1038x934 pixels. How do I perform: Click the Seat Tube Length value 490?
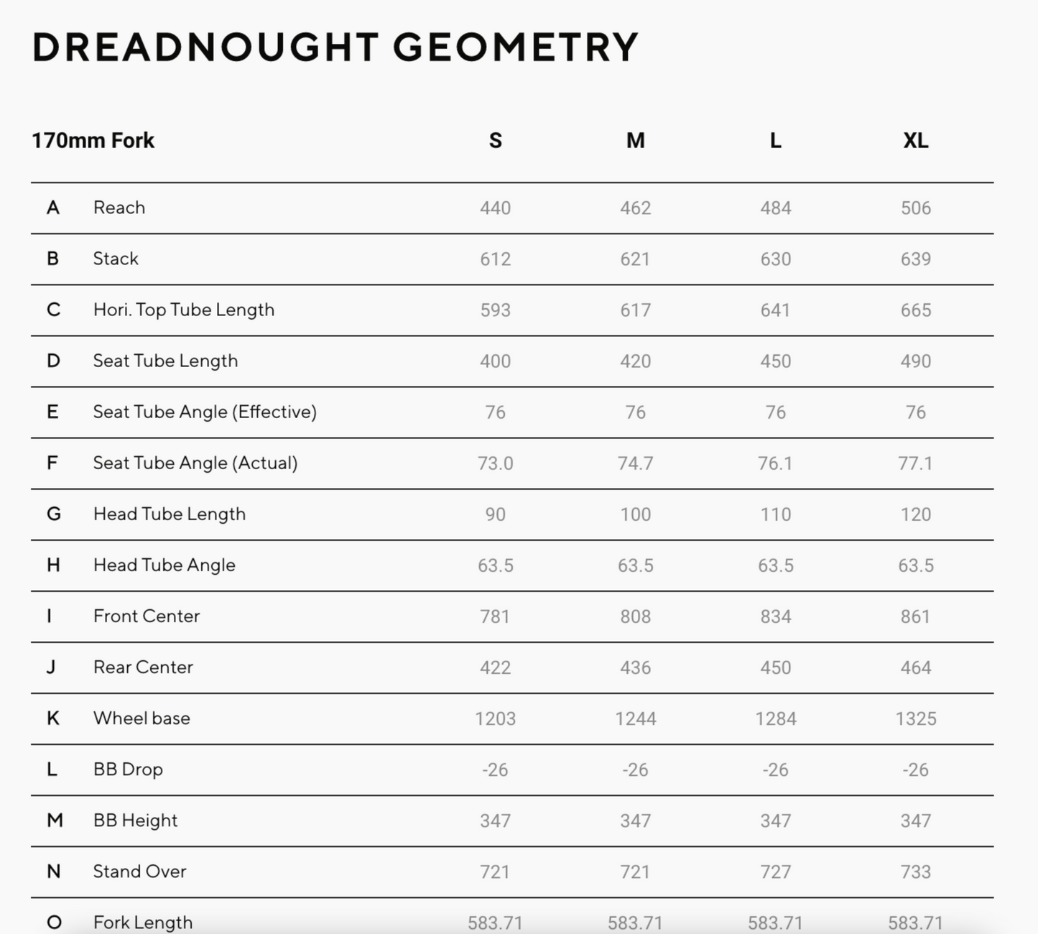[x=915, y=361]
